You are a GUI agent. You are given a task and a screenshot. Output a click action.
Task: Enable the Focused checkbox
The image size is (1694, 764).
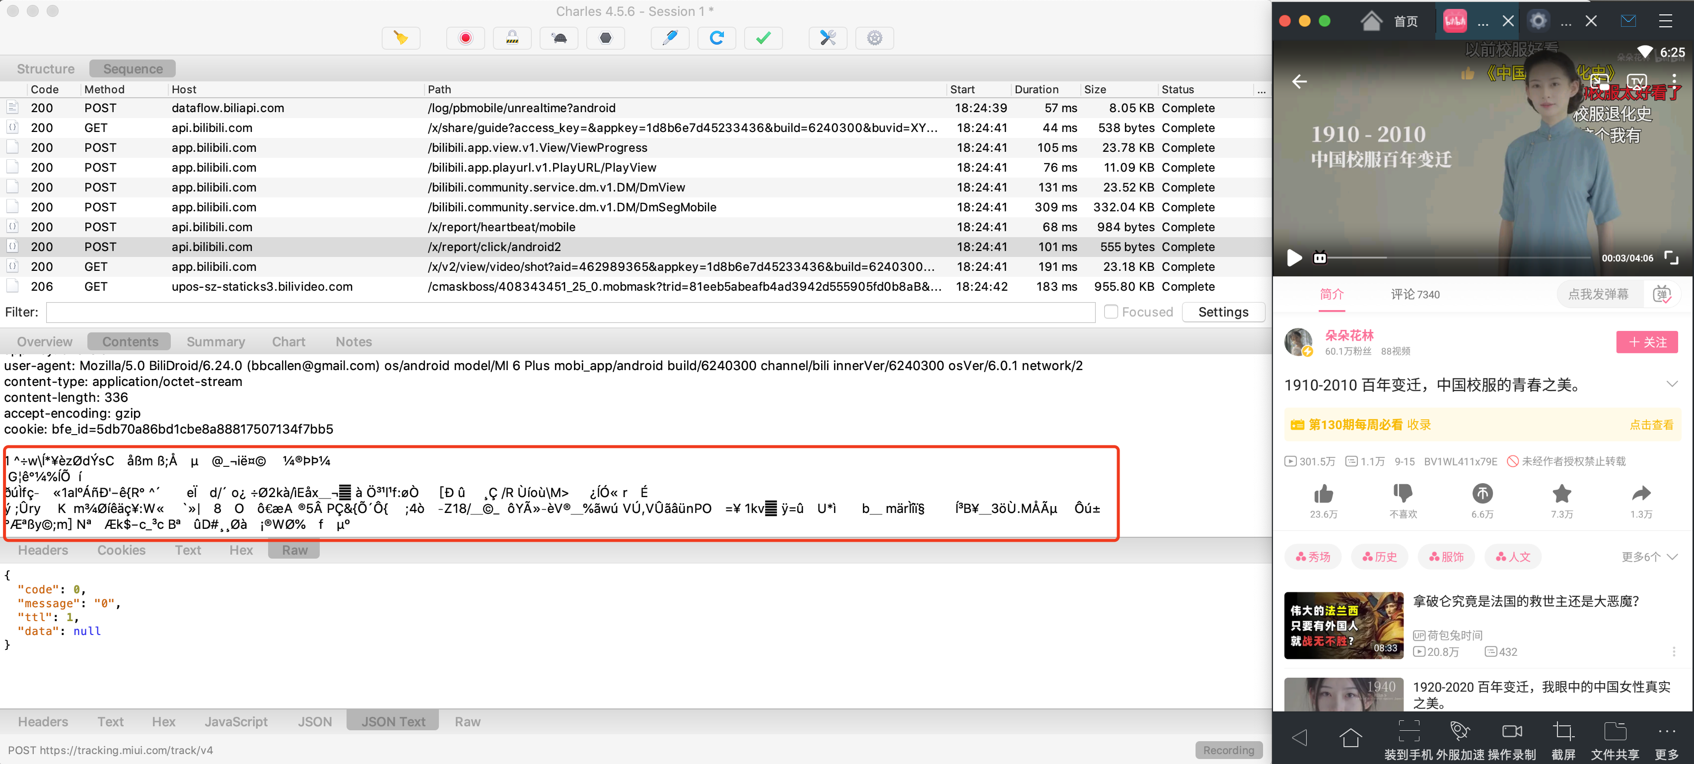coord(1110,312)
